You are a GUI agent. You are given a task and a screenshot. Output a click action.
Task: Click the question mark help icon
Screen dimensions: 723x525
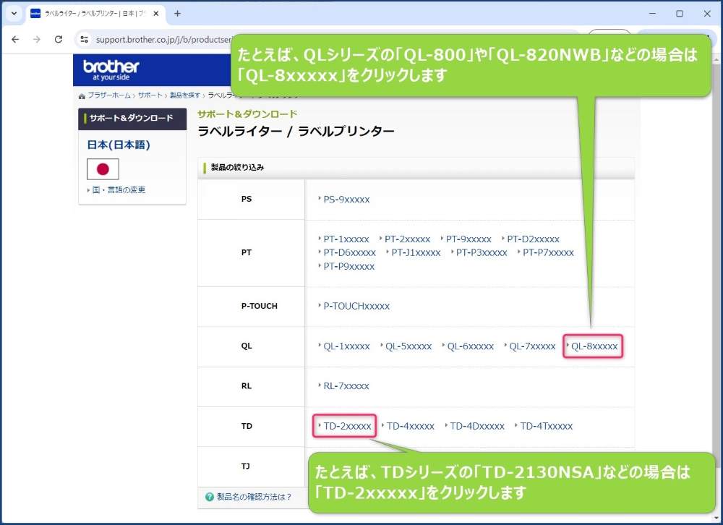tap(210, 497)
